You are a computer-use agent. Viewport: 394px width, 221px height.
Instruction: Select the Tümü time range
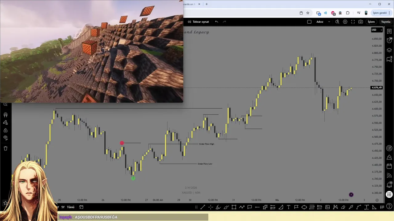[x=71, y=207]
